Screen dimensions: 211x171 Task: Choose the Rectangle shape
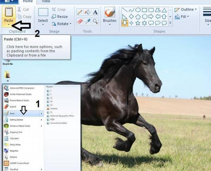coord(145,10)
